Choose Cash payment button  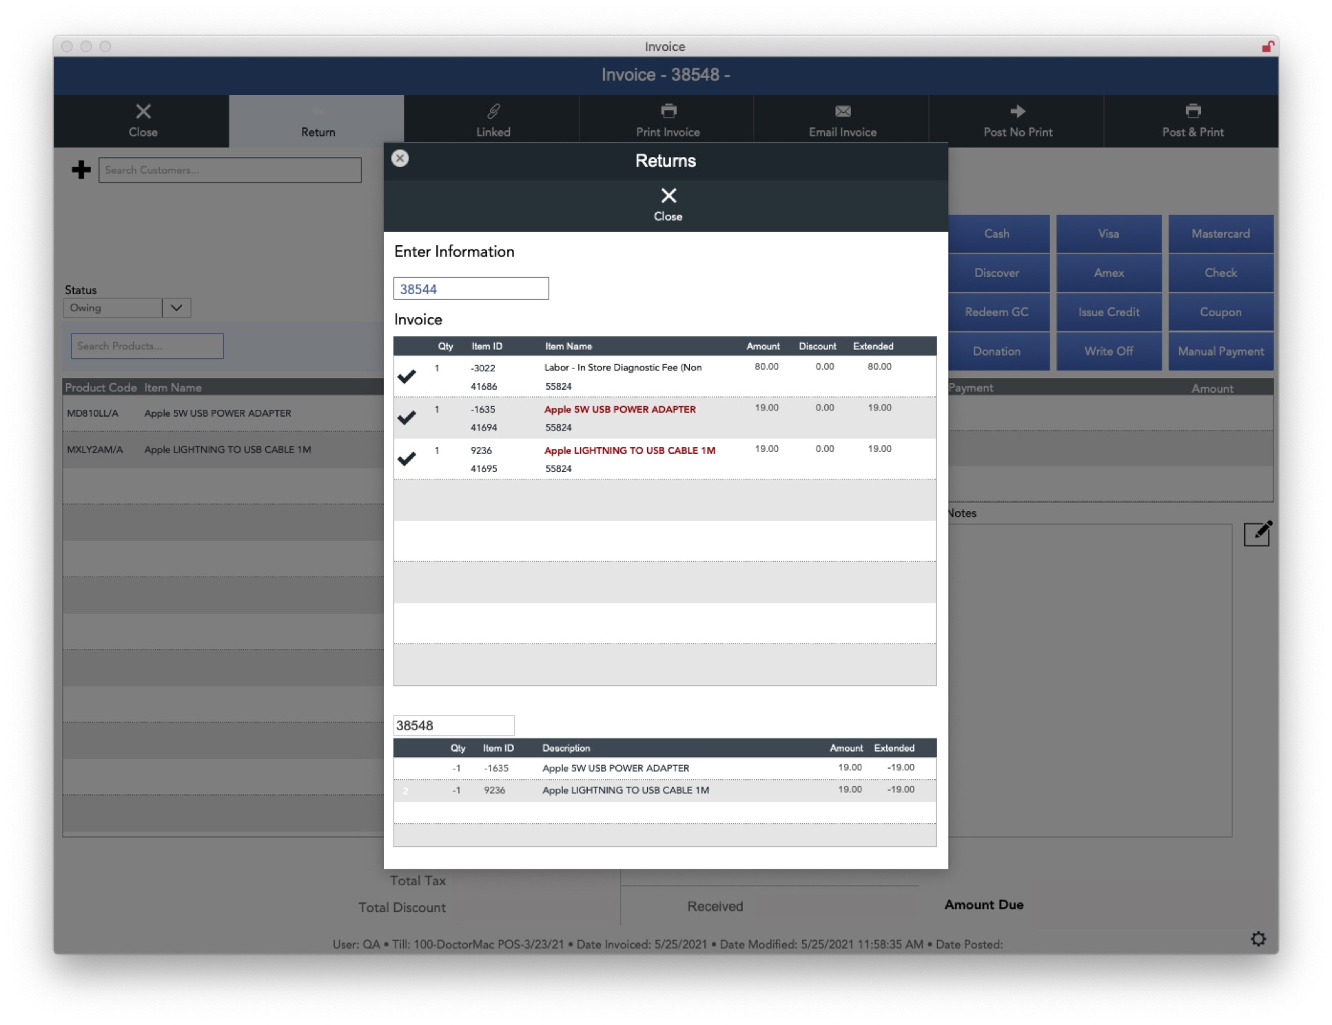996,234
